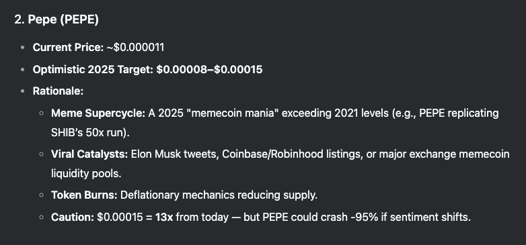This screenshot has height=245, width=526.
Task: Click the "Viral Catalysts:" bold text
Action: point(89,154)
